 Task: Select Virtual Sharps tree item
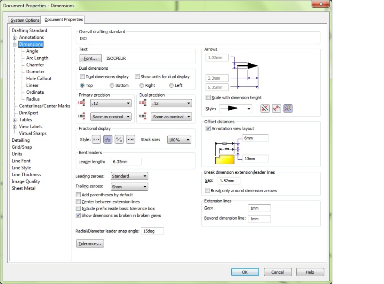pos(32,133)
